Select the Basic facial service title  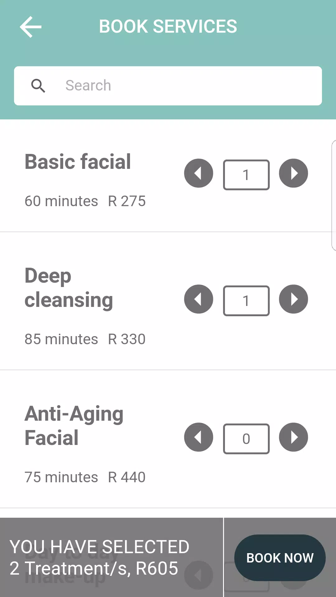pos(77,162)
